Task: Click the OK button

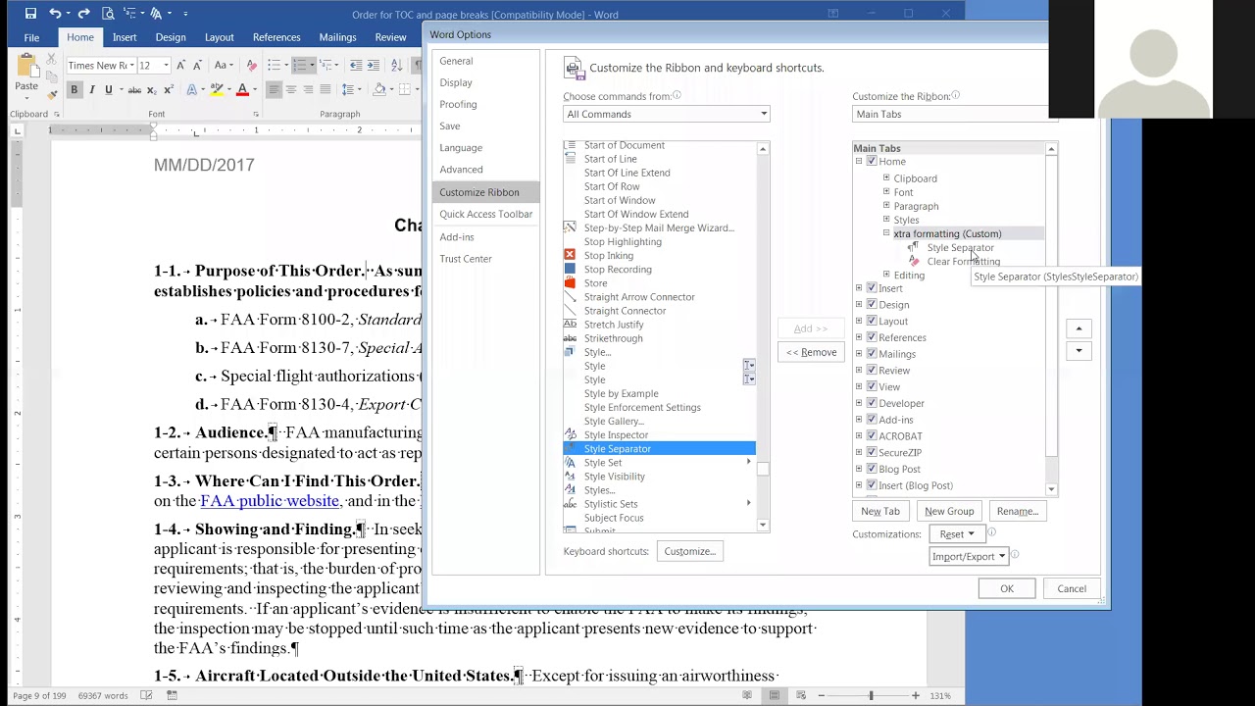Action: point(1007,588)
